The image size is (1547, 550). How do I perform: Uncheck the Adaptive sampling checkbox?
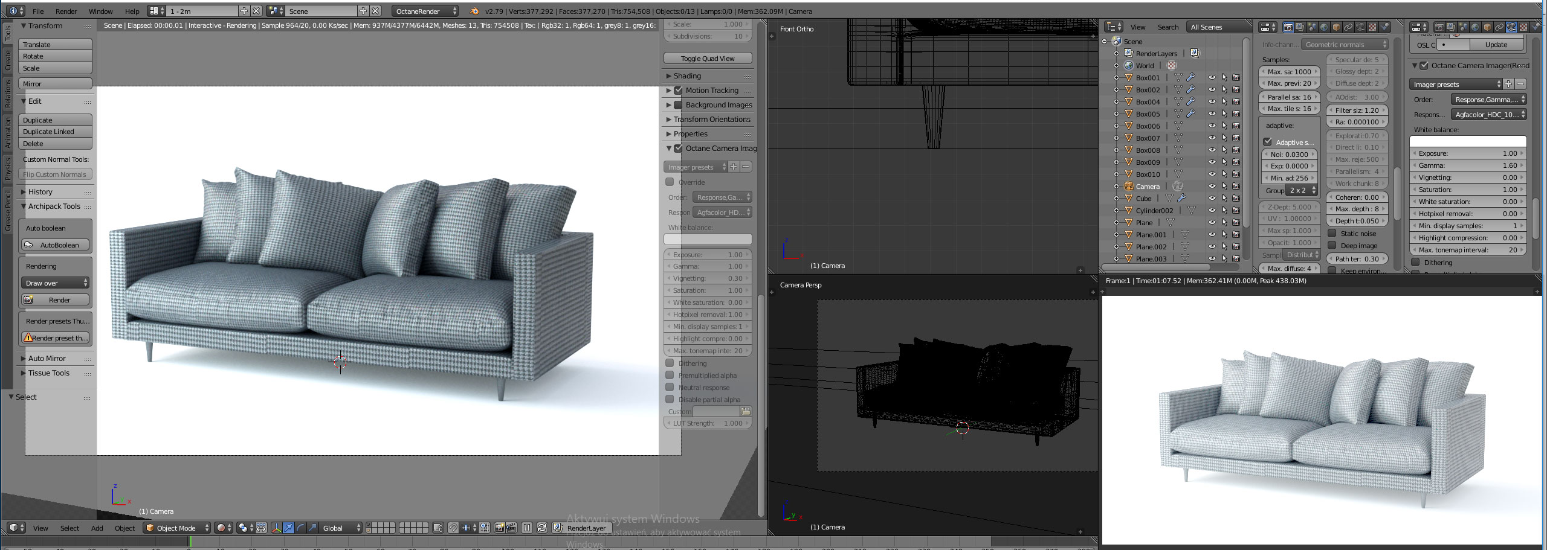(x=1268, y=142)
